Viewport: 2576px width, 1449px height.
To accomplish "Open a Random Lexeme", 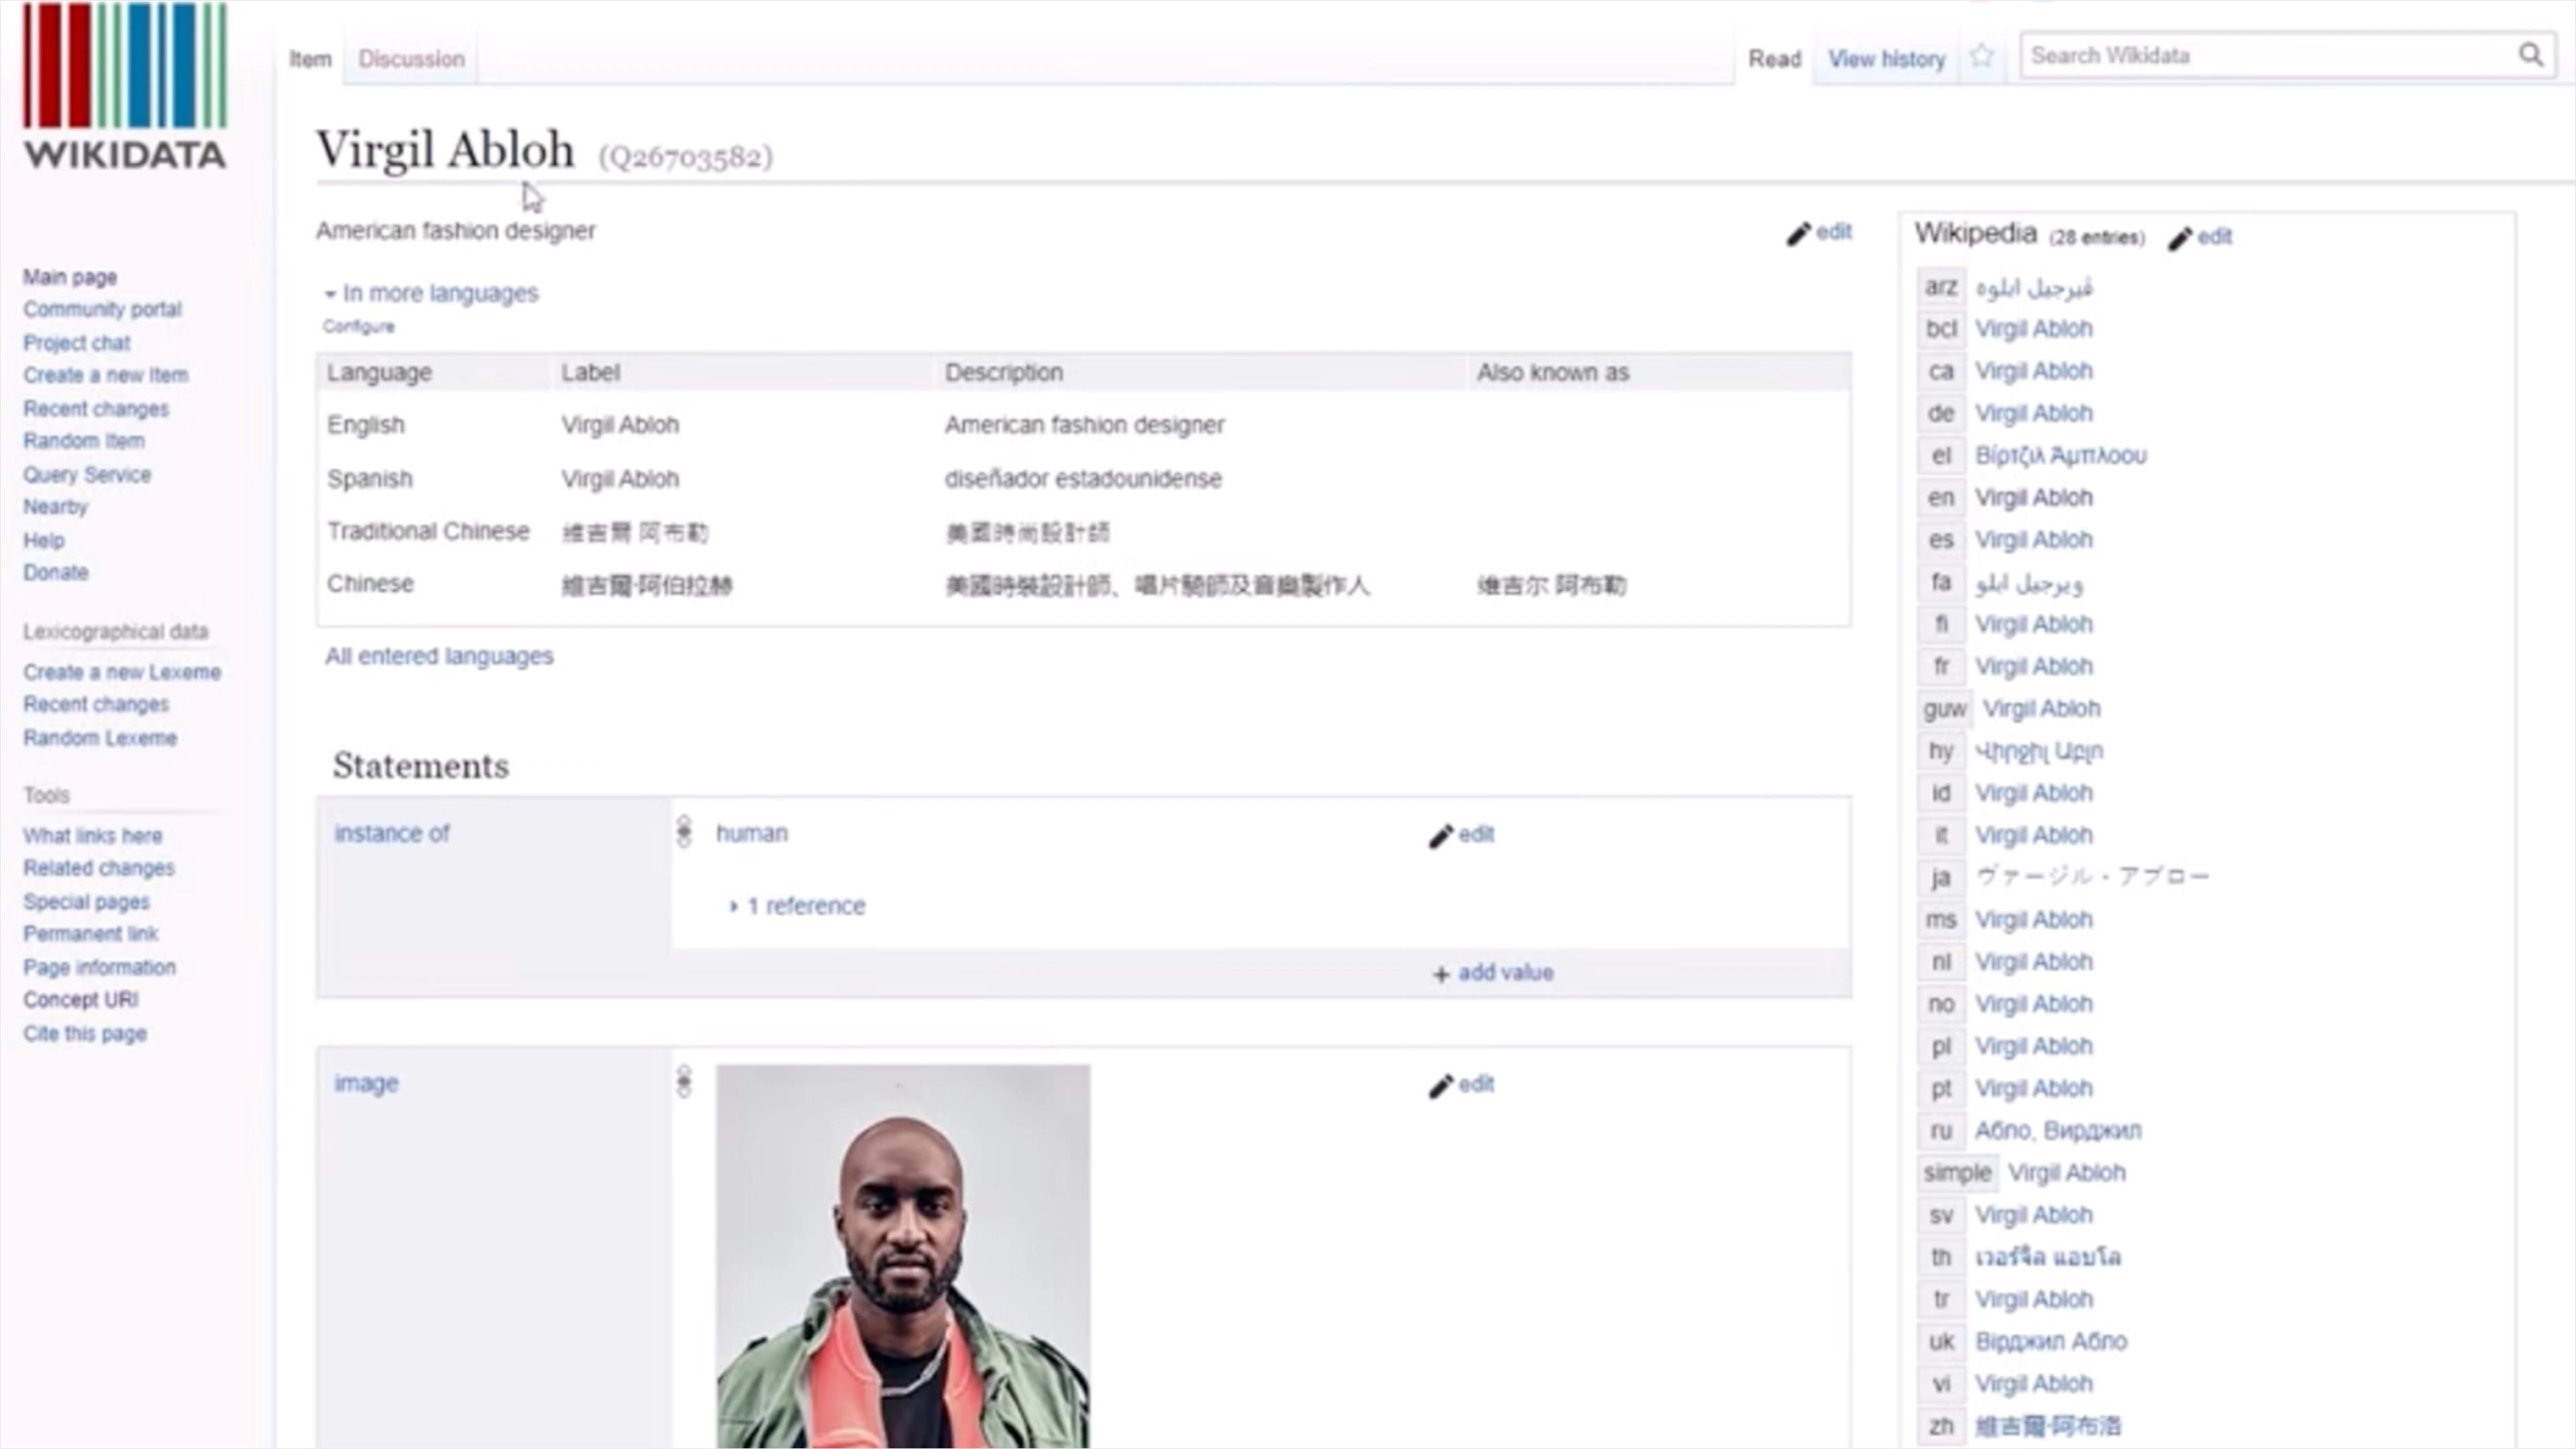I will [x=100, y=738].
